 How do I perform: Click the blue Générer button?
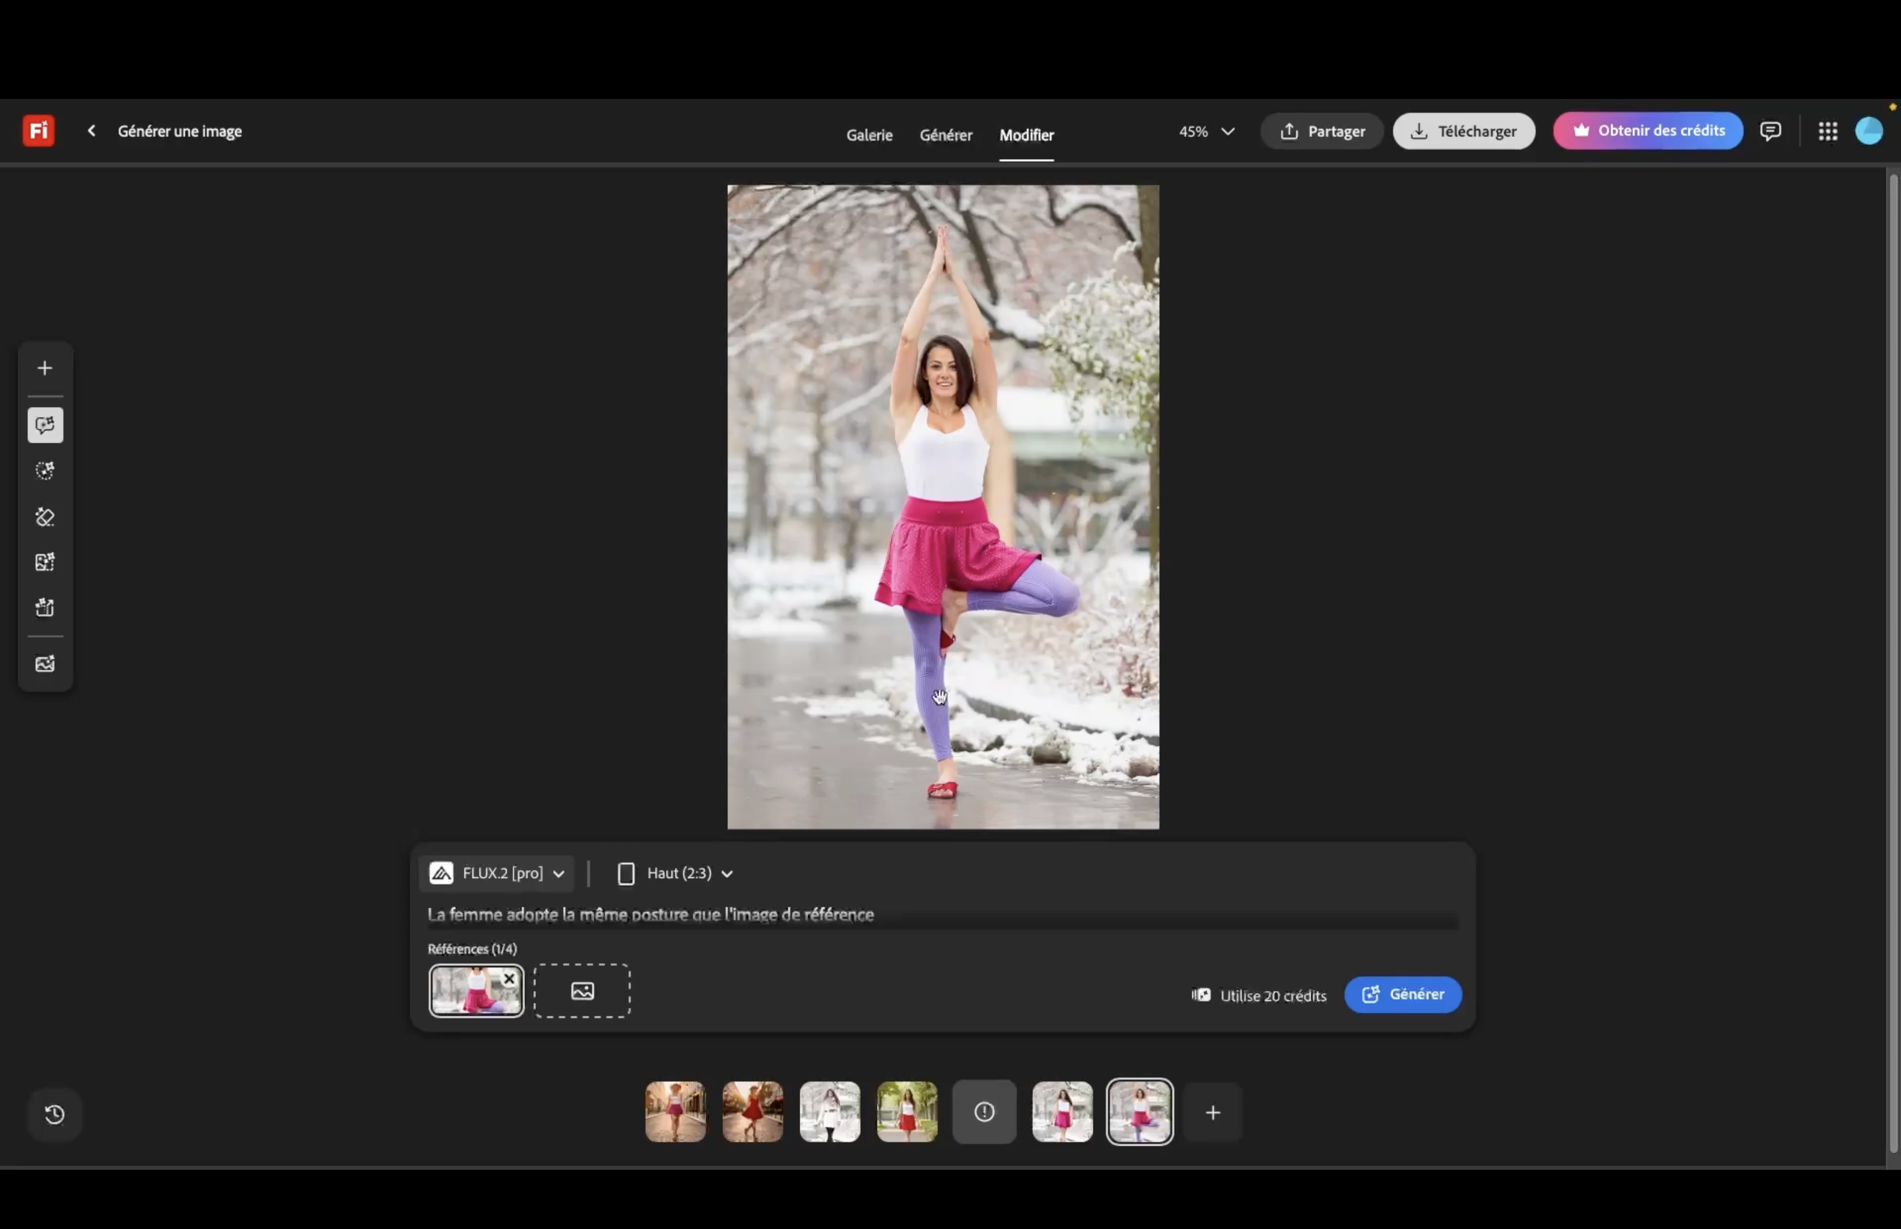point(1403,995)
